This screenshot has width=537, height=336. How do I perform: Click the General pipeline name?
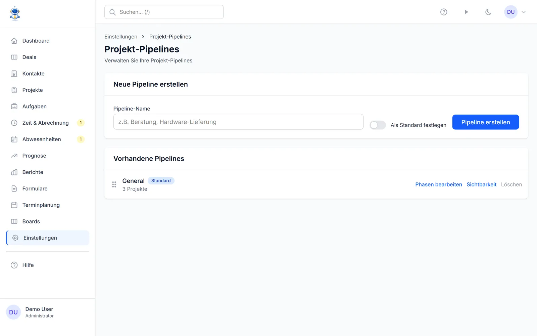pos(133,181)
